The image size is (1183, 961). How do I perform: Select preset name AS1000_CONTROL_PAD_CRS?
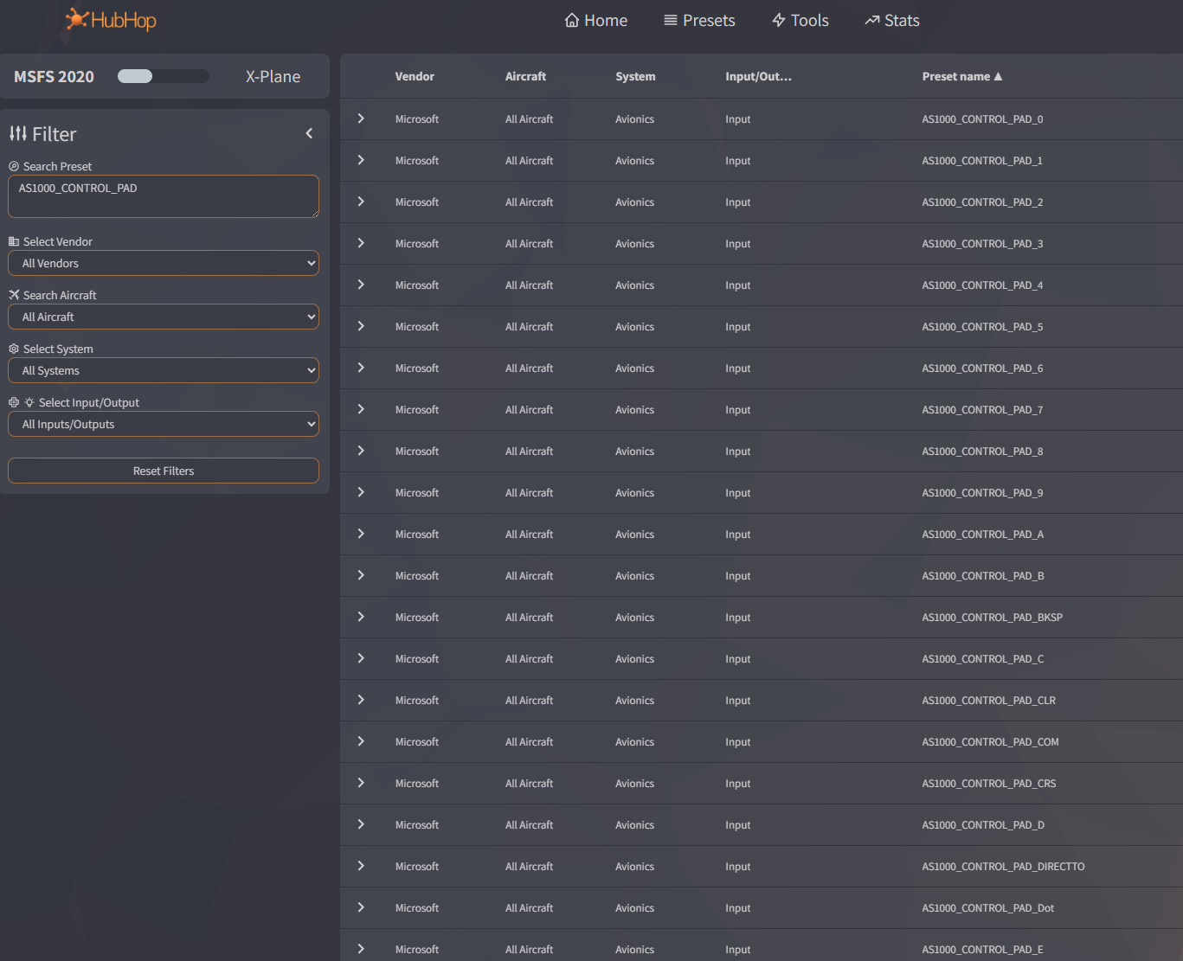pos(988,784)
